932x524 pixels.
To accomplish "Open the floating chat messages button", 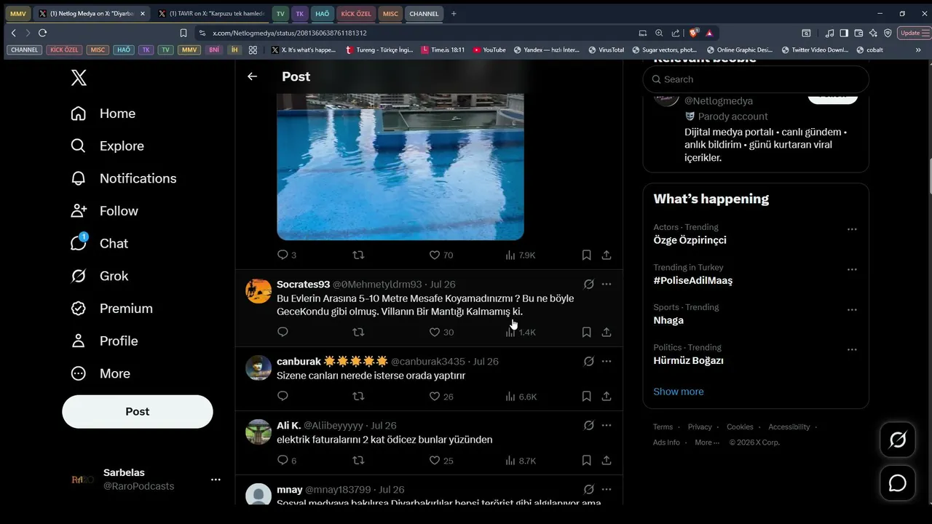I will click(x=898, y=483).
